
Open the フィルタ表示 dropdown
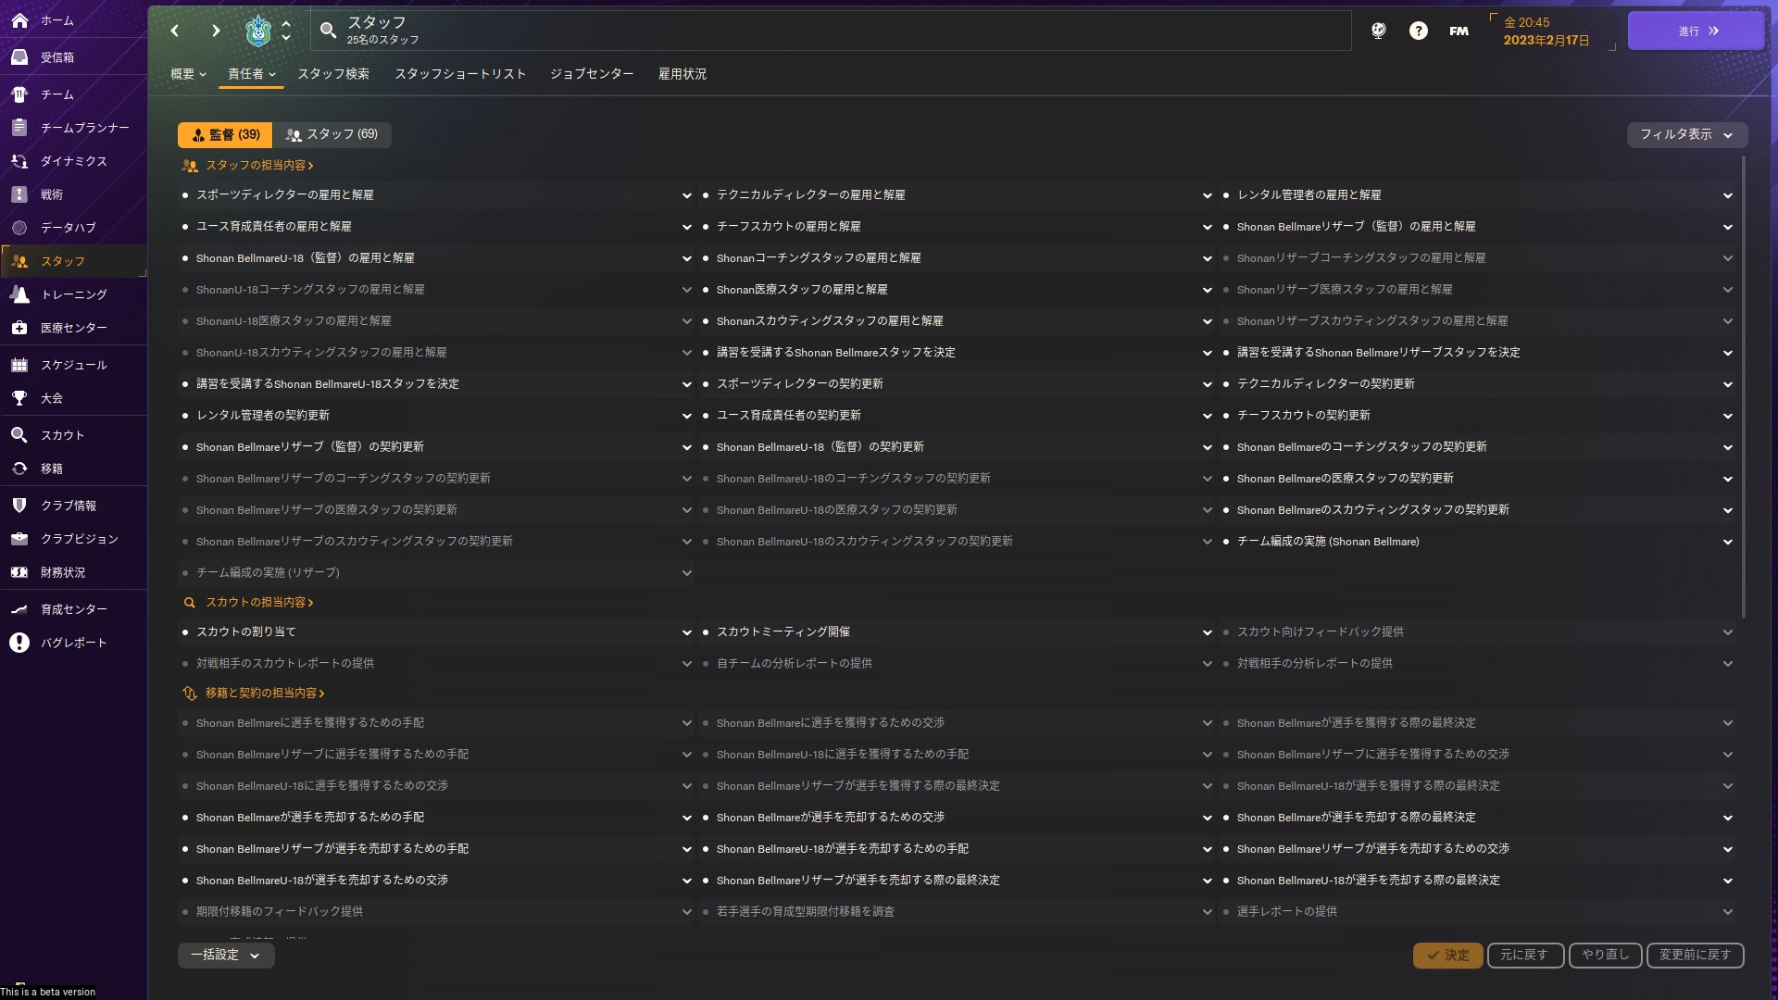1686,134
